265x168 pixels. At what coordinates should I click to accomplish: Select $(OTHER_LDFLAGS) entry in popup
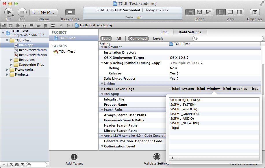point(214,100)
